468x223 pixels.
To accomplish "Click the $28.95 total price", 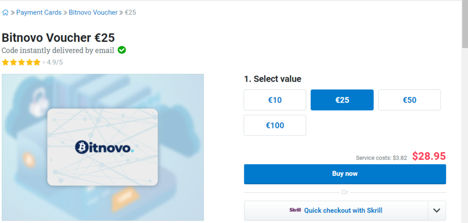I will click(x=429, y=156).
